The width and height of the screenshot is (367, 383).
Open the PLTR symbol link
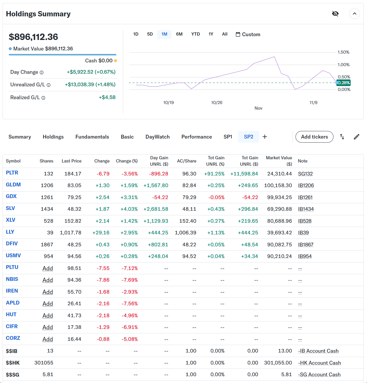point(12,173)
